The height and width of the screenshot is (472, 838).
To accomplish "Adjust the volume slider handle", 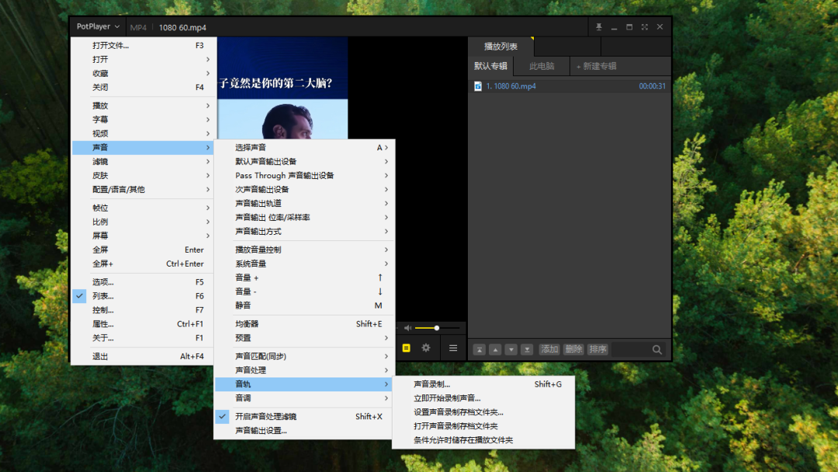I will click(x=438, y=327).
